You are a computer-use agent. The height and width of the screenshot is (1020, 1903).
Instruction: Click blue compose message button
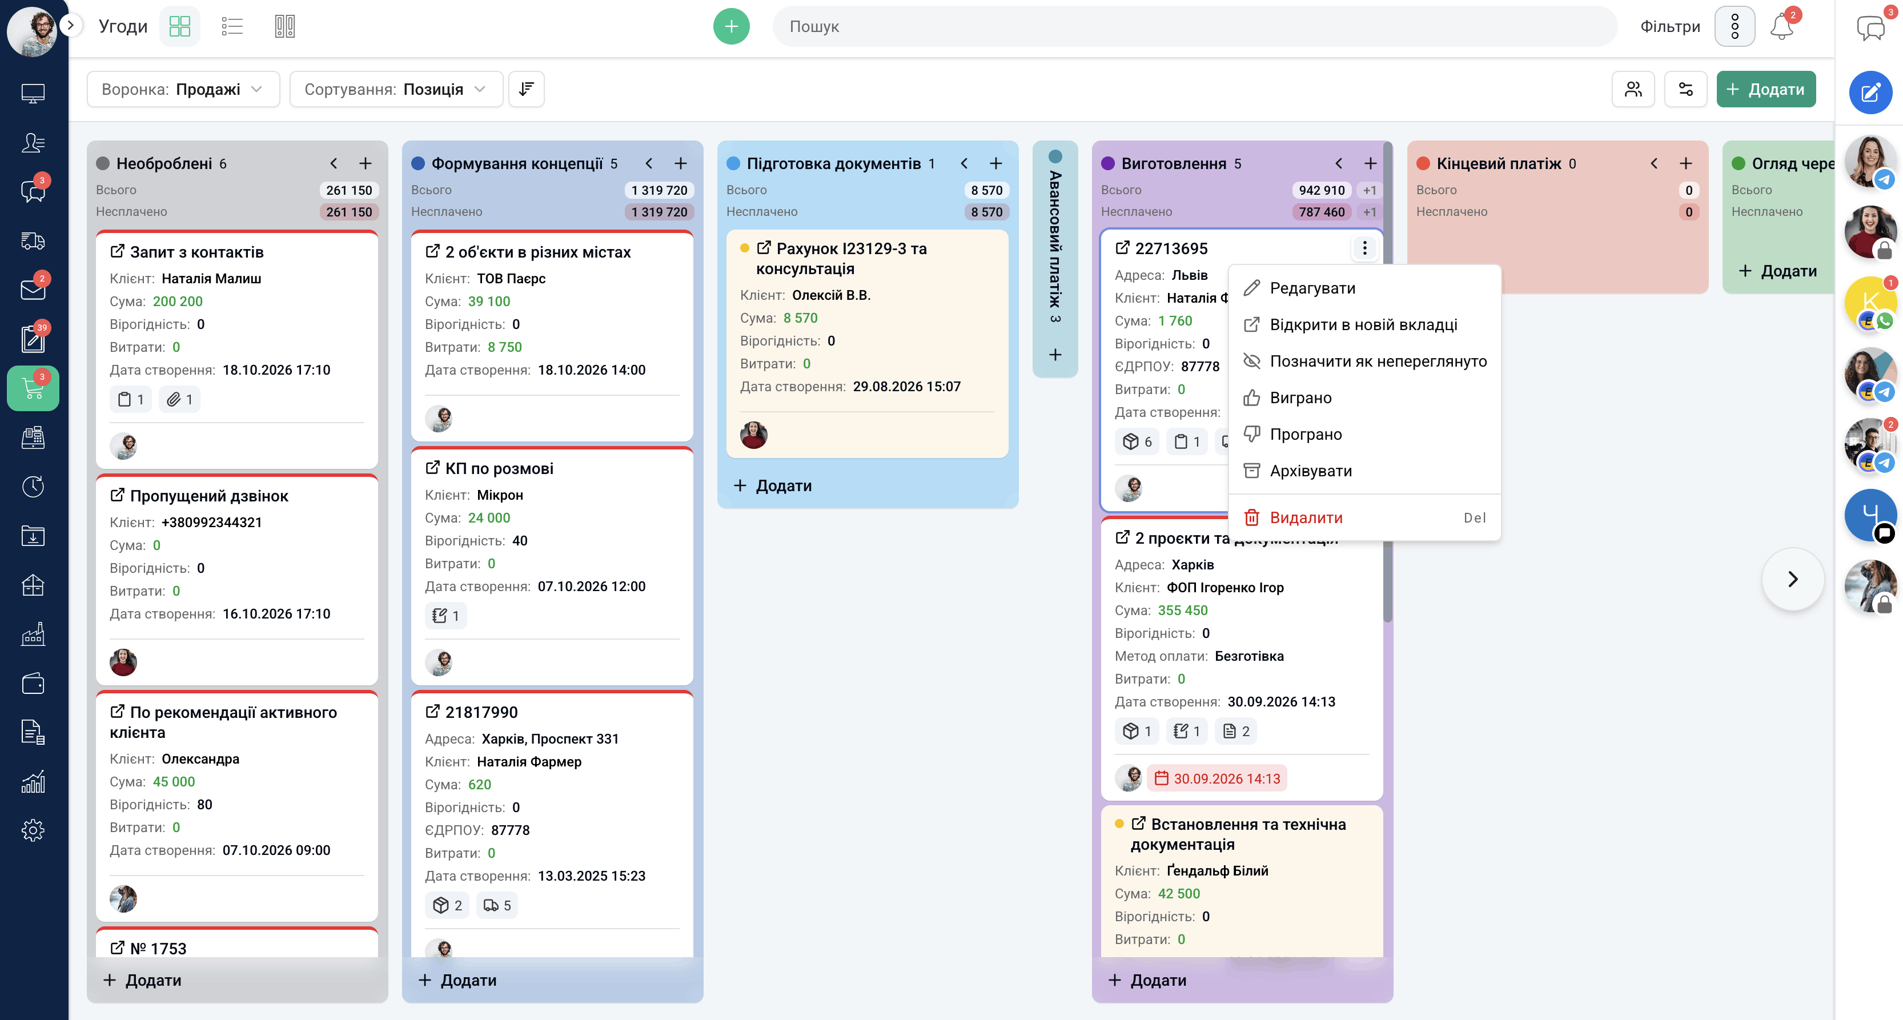pos(1870,93)
